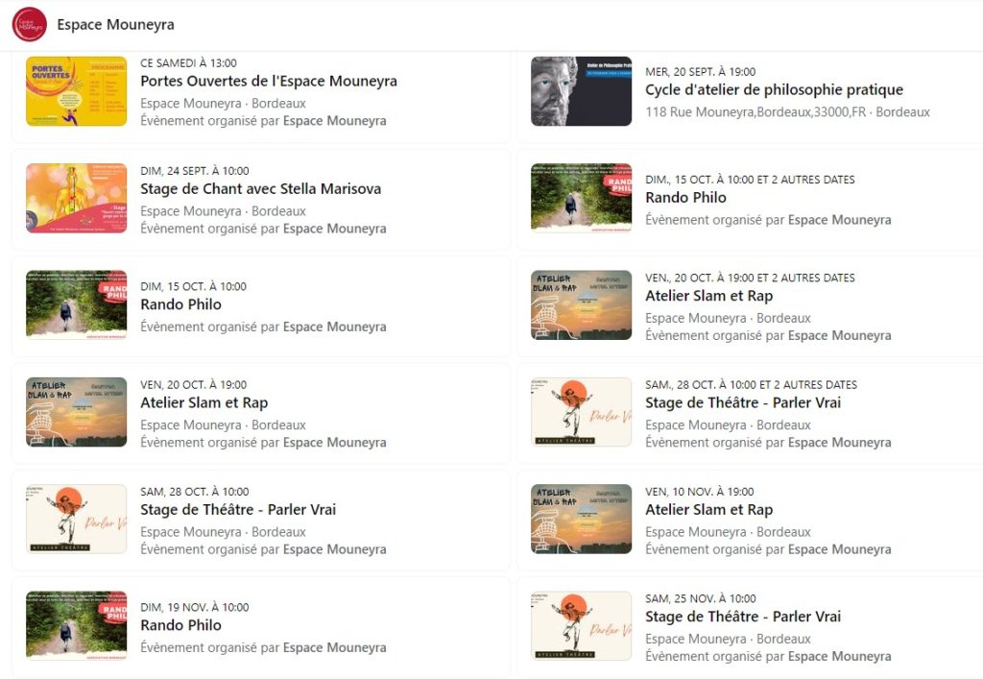
Task: Open Atelier Slam et Rap title with 2 autres dates
Action: (709, 296)
